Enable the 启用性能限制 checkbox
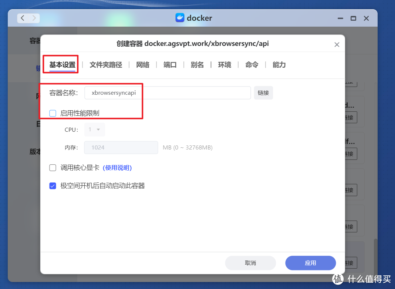The image size is (395, 289). 53,113
